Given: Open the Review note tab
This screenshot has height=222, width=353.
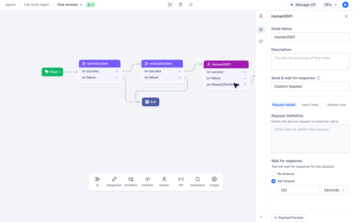Looking at the screenshot, I should pos(336,104).
